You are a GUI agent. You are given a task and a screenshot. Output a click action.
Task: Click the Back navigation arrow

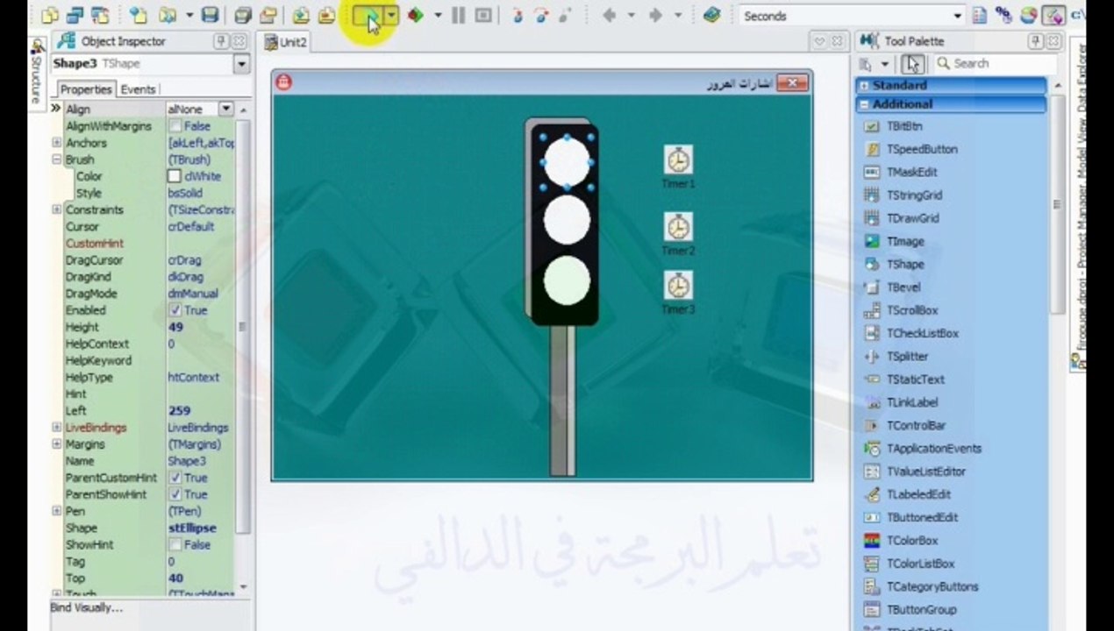[609, 15]
